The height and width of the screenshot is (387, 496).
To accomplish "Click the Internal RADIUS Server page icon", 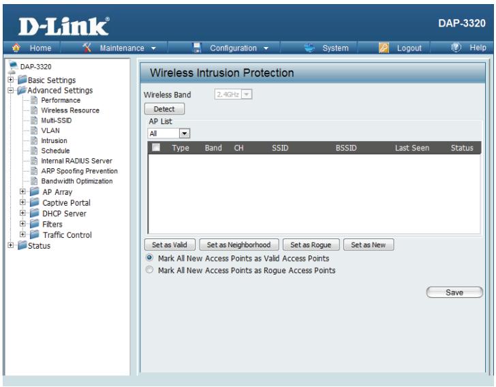I will 34,161.
